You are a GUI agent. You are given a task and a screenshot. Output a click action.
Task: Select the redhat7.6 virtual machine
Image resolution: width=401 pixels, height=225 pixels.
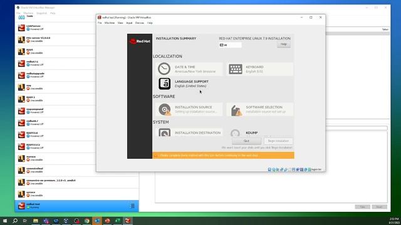[76, 63]
